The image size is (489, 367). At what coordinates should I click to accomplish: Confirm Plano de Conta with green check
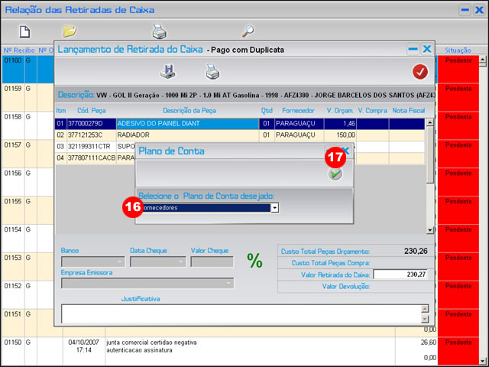(335, 174)
